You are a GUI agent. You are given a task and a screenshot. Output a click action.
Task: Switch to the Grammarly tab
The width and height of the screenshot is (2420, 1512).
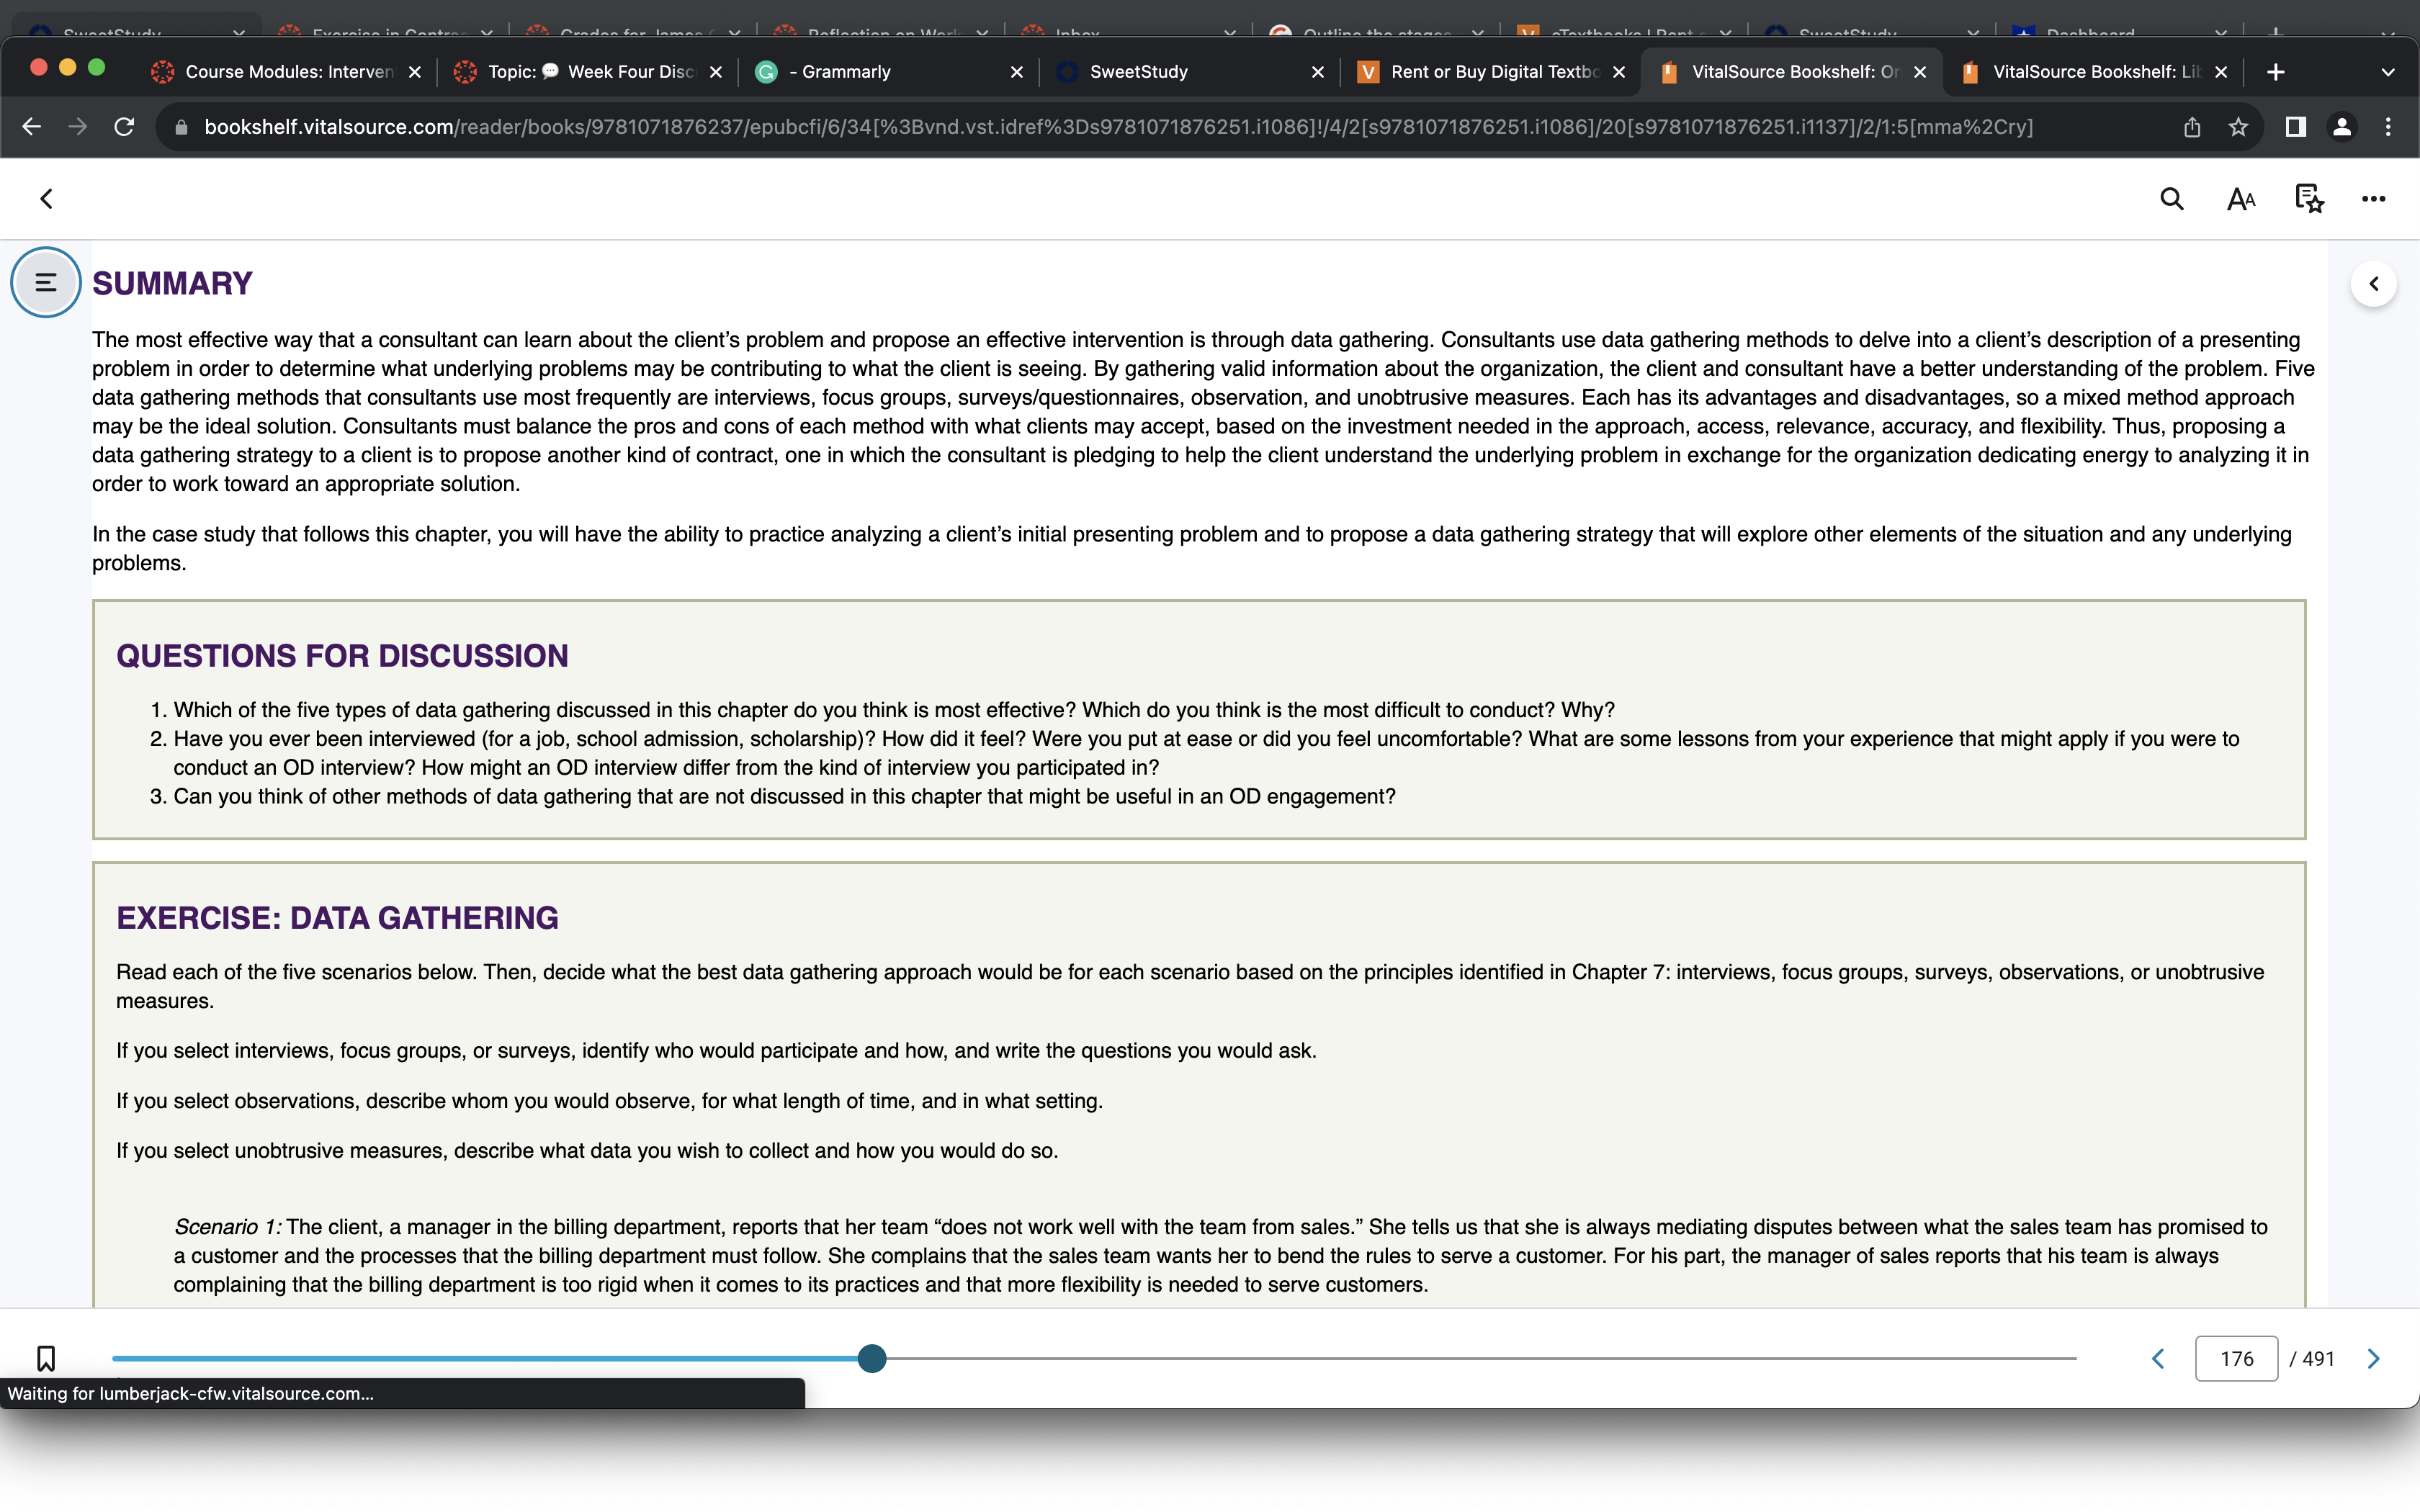[890, 72]
